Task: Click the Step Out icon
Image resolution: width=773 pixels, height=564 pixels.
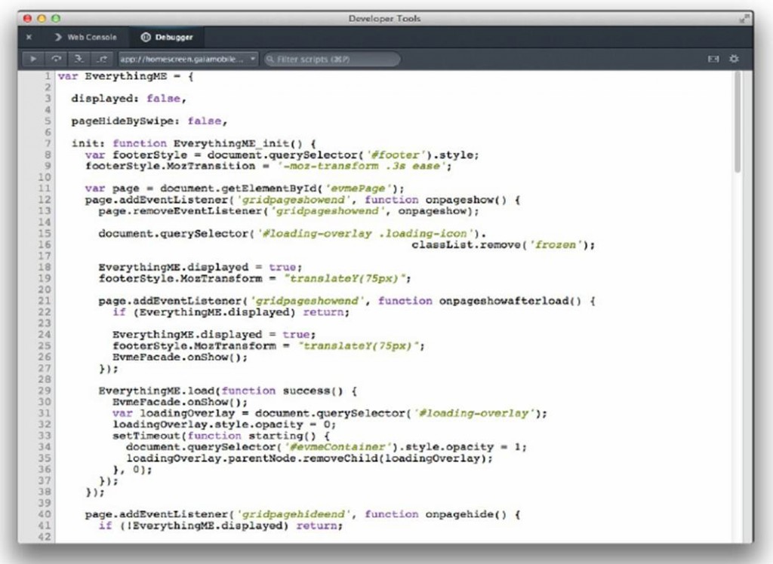Action: [x=102, y=59]
